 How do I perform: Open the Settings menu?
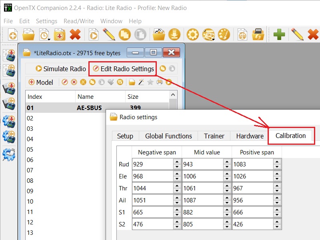pyautogui.click(x=46, y=21)
